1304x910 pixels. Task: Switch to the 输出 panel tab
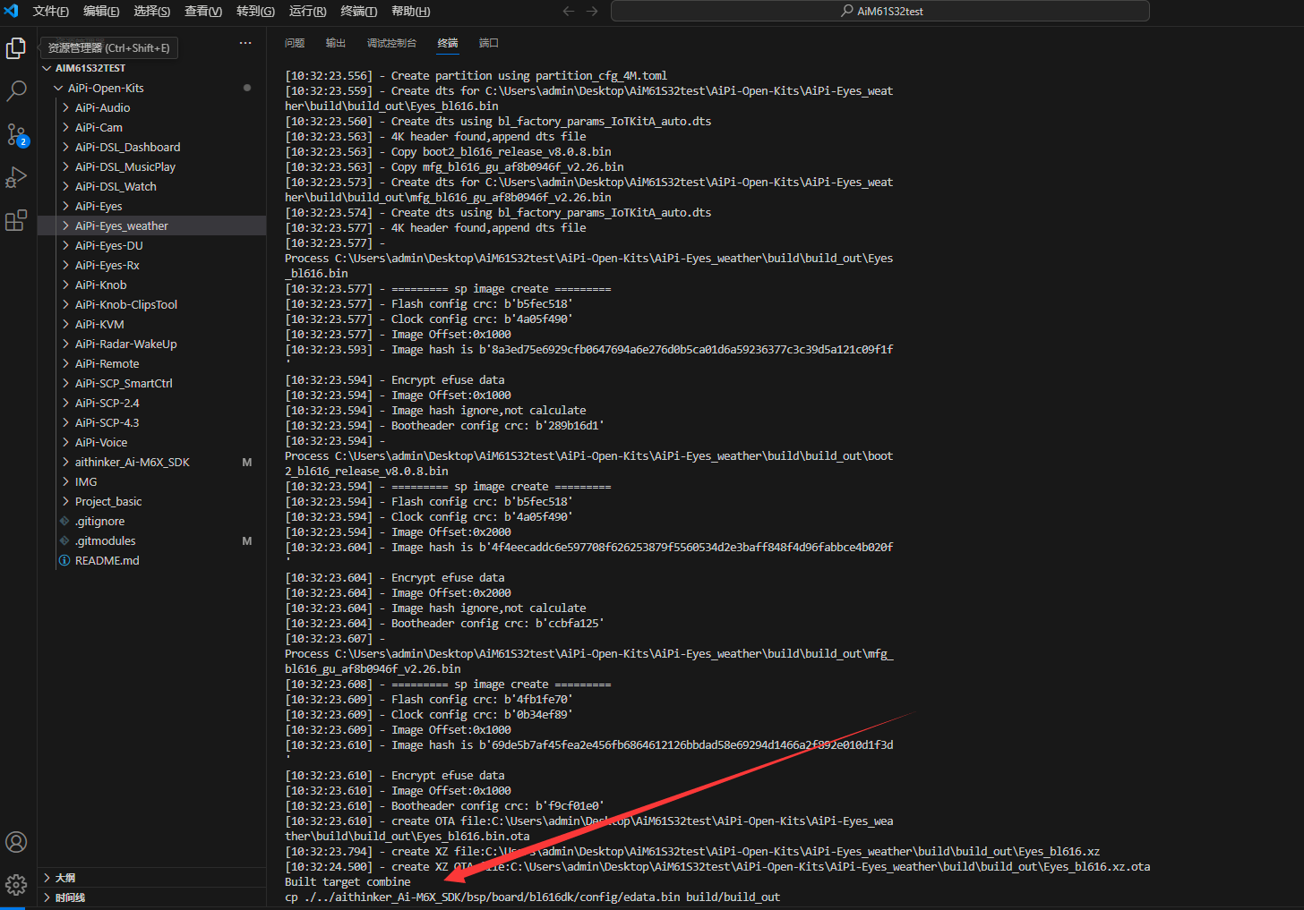click(x=336, y=43)
